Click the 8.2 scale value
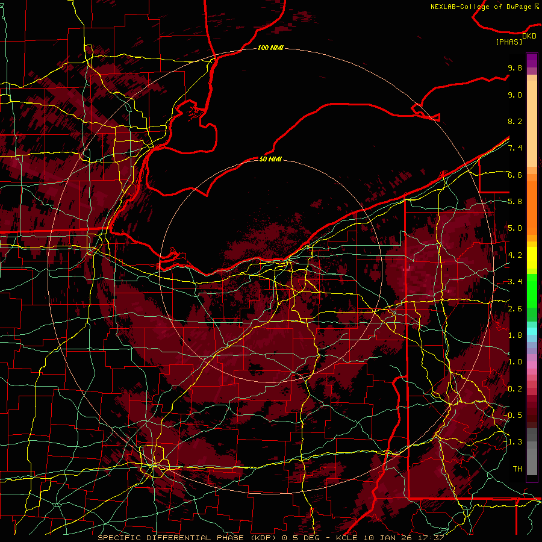Image resolution: width=542 pixels, height=542 pixels. tap(515, 121)
